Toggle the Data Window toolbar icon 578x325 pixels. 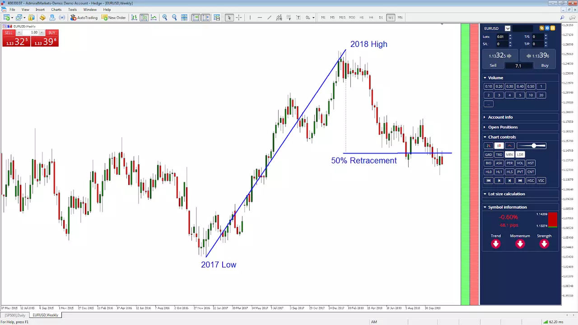(x=42, y=18)
